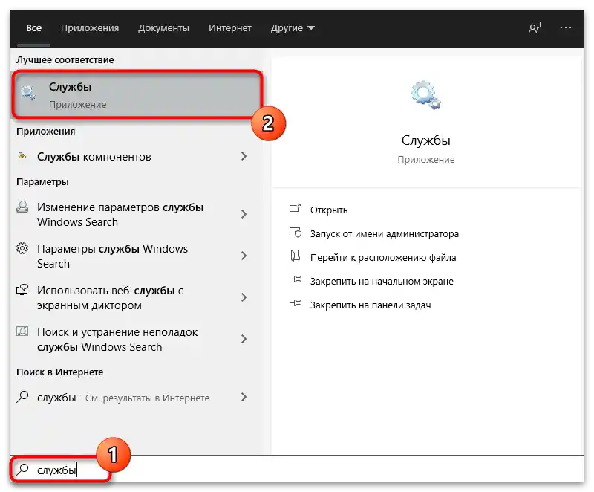This screenshot has width=594, height=492.
Task: Click the feedback person icon in header
Action: pyautogui.click(x=535, y=27)
